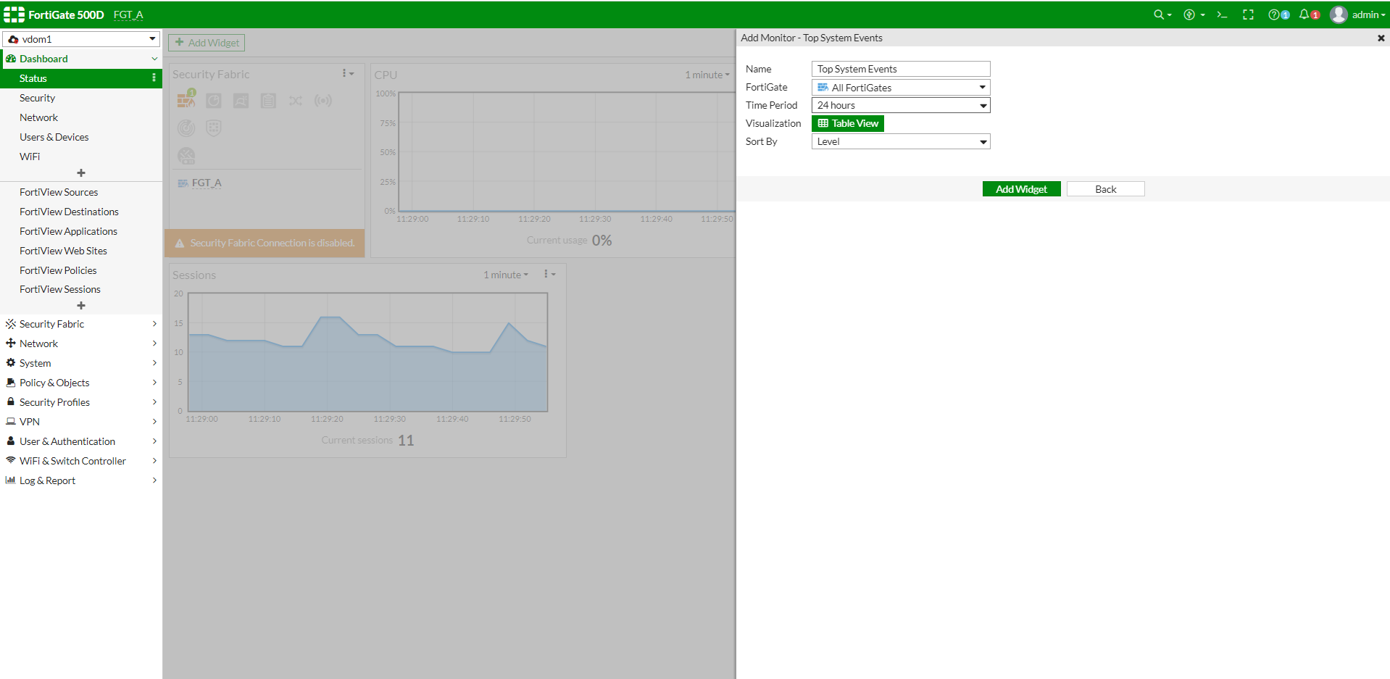Collapse the Dashboard menu section
The image size is (1390, 679).
coord(81,59)
